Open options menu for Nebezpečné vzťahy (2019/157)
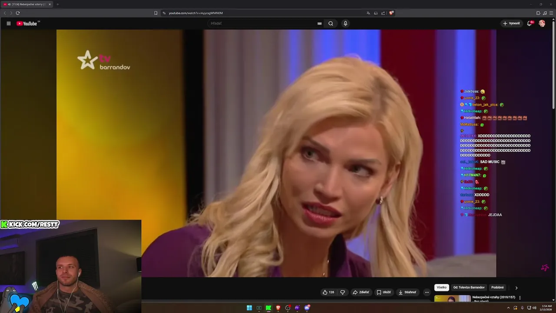The image size is (556, 313). (520, 298)
